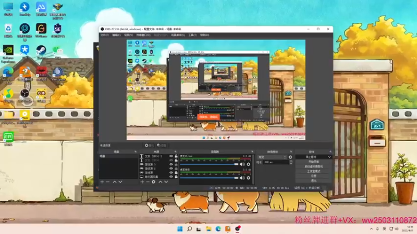417x234 pixels.
Task: Remove the selected source with minus button
Action: (148, 182)
